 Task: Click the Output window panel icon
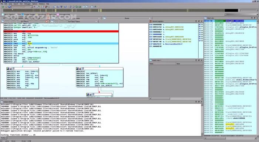tap(2, 102)
